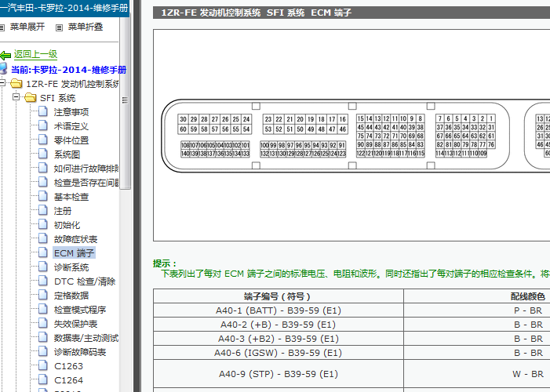Open the 如何进行故障排除 page
Viewport: 550px width, 392px height.
click(86, 169)
